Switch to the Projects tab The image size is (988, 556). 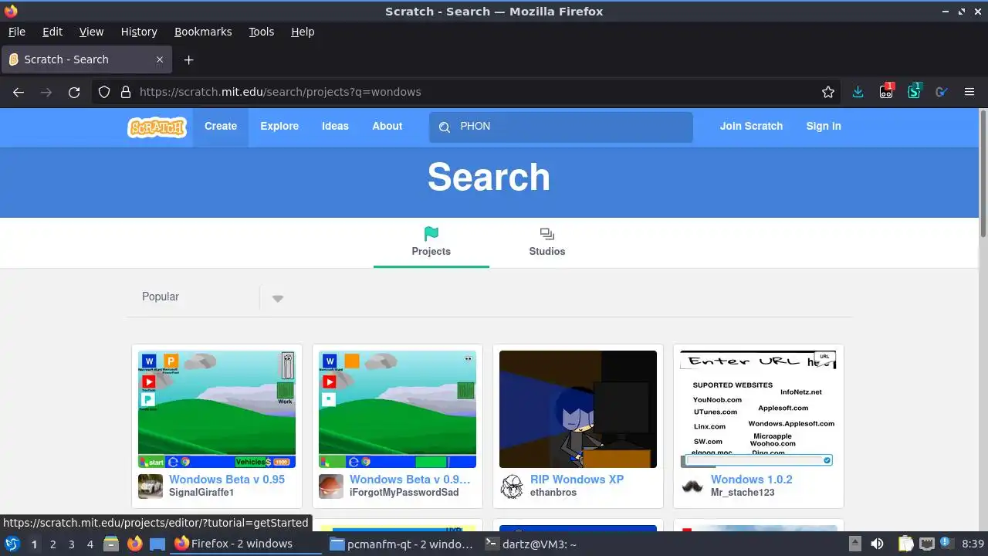click(431, 242)
